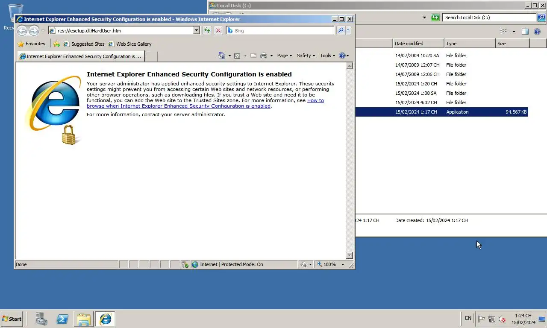Open the IE Help question mark menu
This screenshot has height=328, width=547.
coord(344,56)
